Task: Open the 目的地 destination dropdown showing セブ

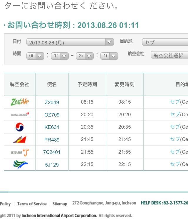Action: point(165,42)
